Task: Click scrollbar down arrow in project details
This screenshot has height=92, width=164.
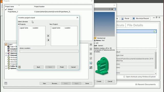Action: coord(156,74)
